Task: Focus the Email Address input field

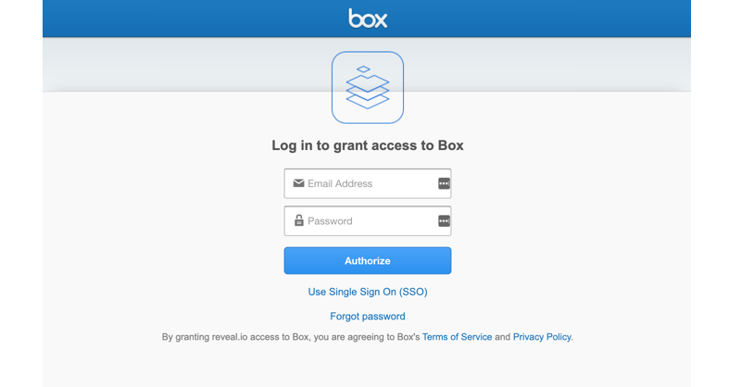Action: (368, 183)
